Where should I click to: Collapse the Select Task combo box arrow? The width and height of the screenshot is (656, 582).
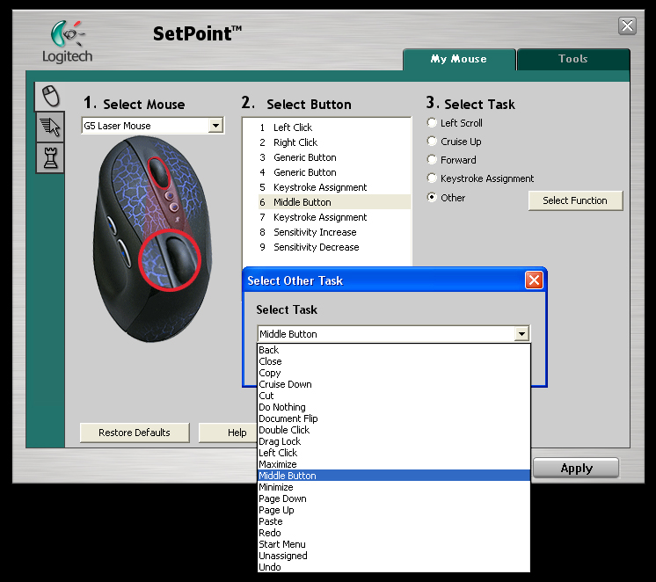tap(522, 334)
